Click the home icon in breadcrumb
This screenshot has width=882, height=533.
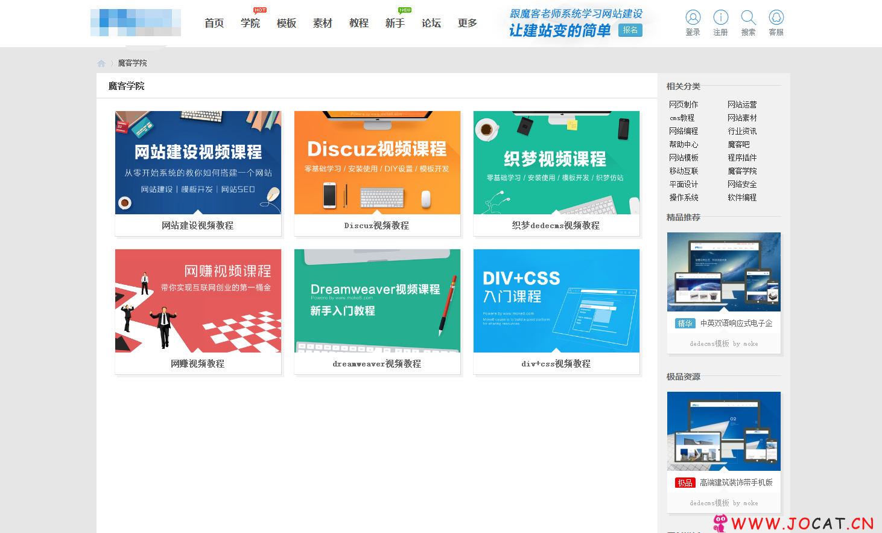[x=101, y=63]
